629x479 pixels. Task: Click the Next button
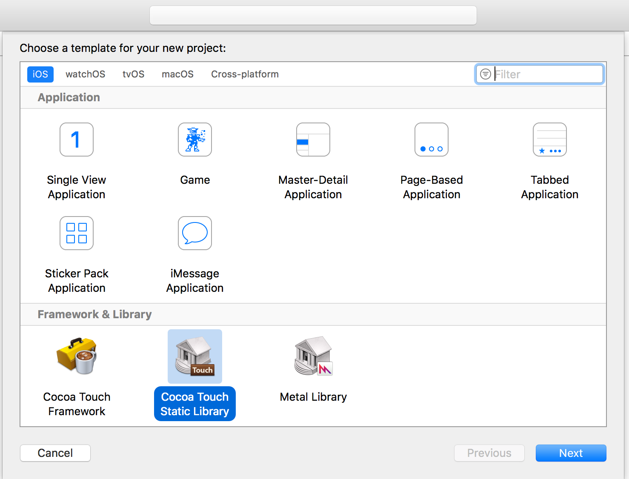tap(571, 453)
